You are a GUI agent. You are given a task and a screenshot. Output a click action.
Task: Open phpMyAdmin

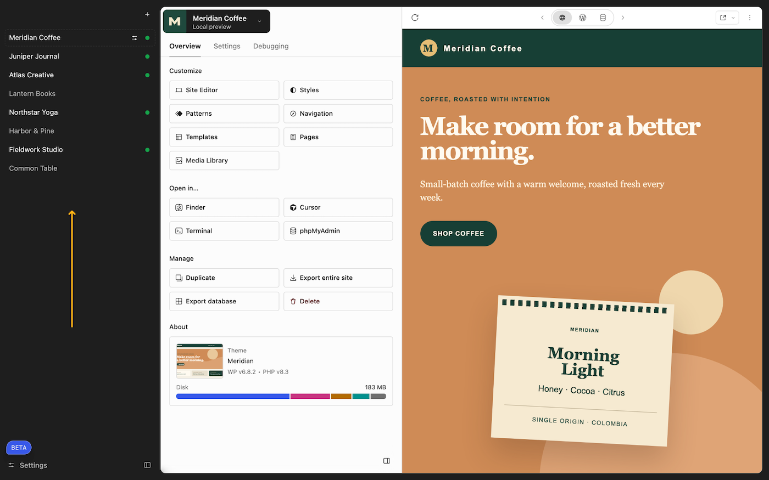pos(338,231)
